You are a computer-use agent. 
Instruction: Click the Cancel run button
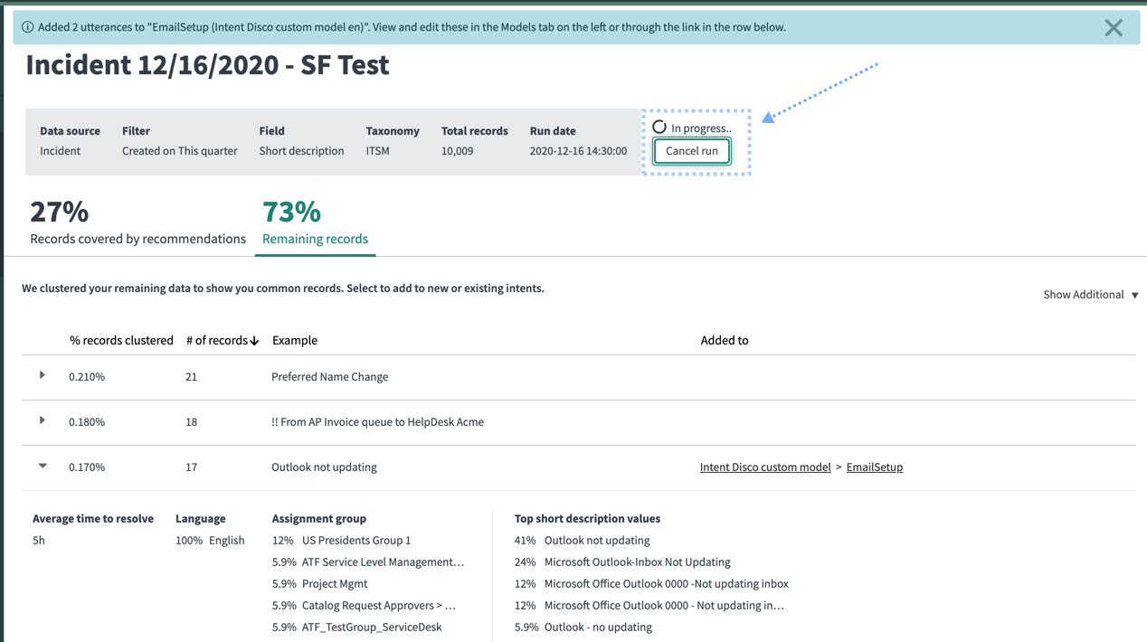[x=692, y=151]
